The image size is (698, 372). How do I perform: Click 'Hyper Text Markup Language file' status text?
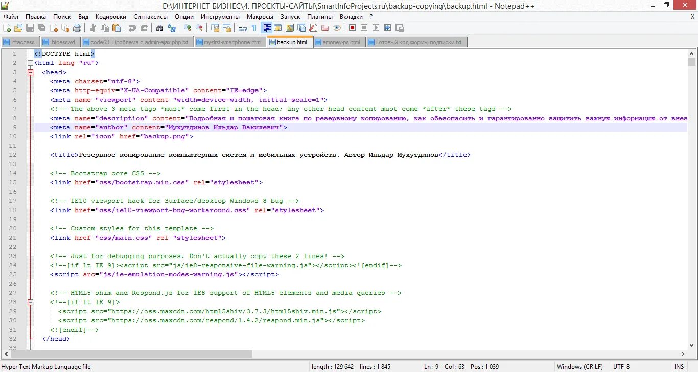(x=46, y=367)
